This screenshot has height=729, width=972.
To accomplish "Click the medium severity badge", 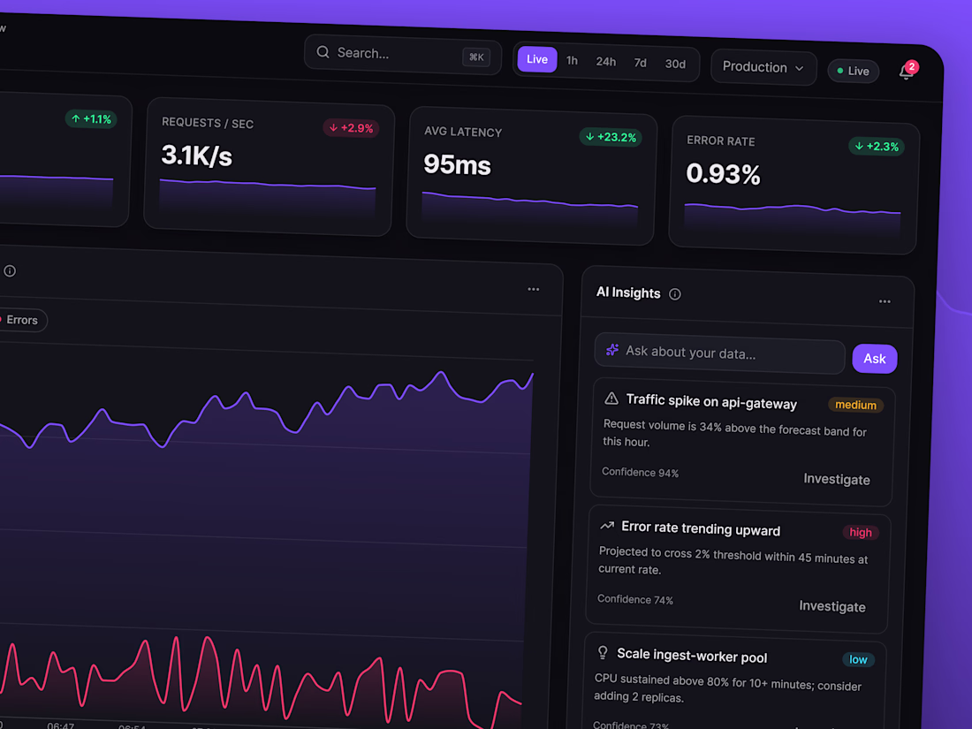I will [x=855, y=406].
